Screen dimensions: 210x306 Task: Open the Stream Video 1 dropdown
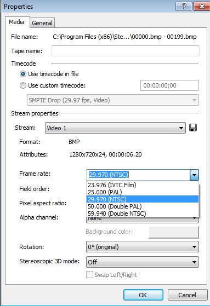click(x=115, y=128)
